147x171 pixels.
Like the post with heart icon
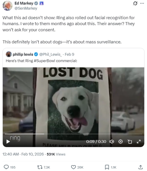(73, 167)
